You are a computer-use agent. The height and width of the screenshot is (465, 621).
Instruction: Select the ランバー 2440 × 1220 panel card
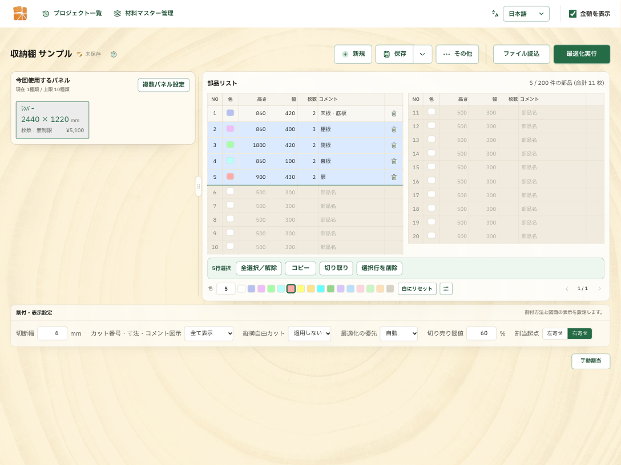click(53, 120)
